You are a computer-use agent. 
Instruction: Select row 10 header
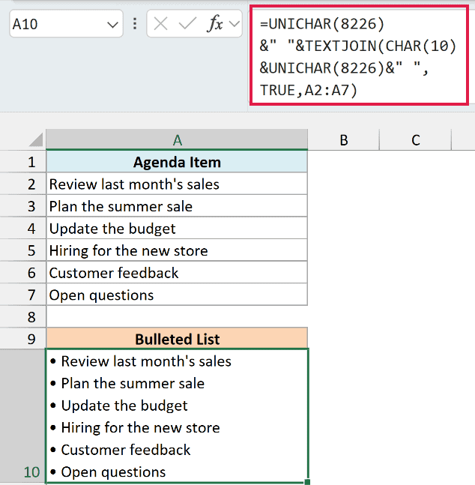(23, 416)
